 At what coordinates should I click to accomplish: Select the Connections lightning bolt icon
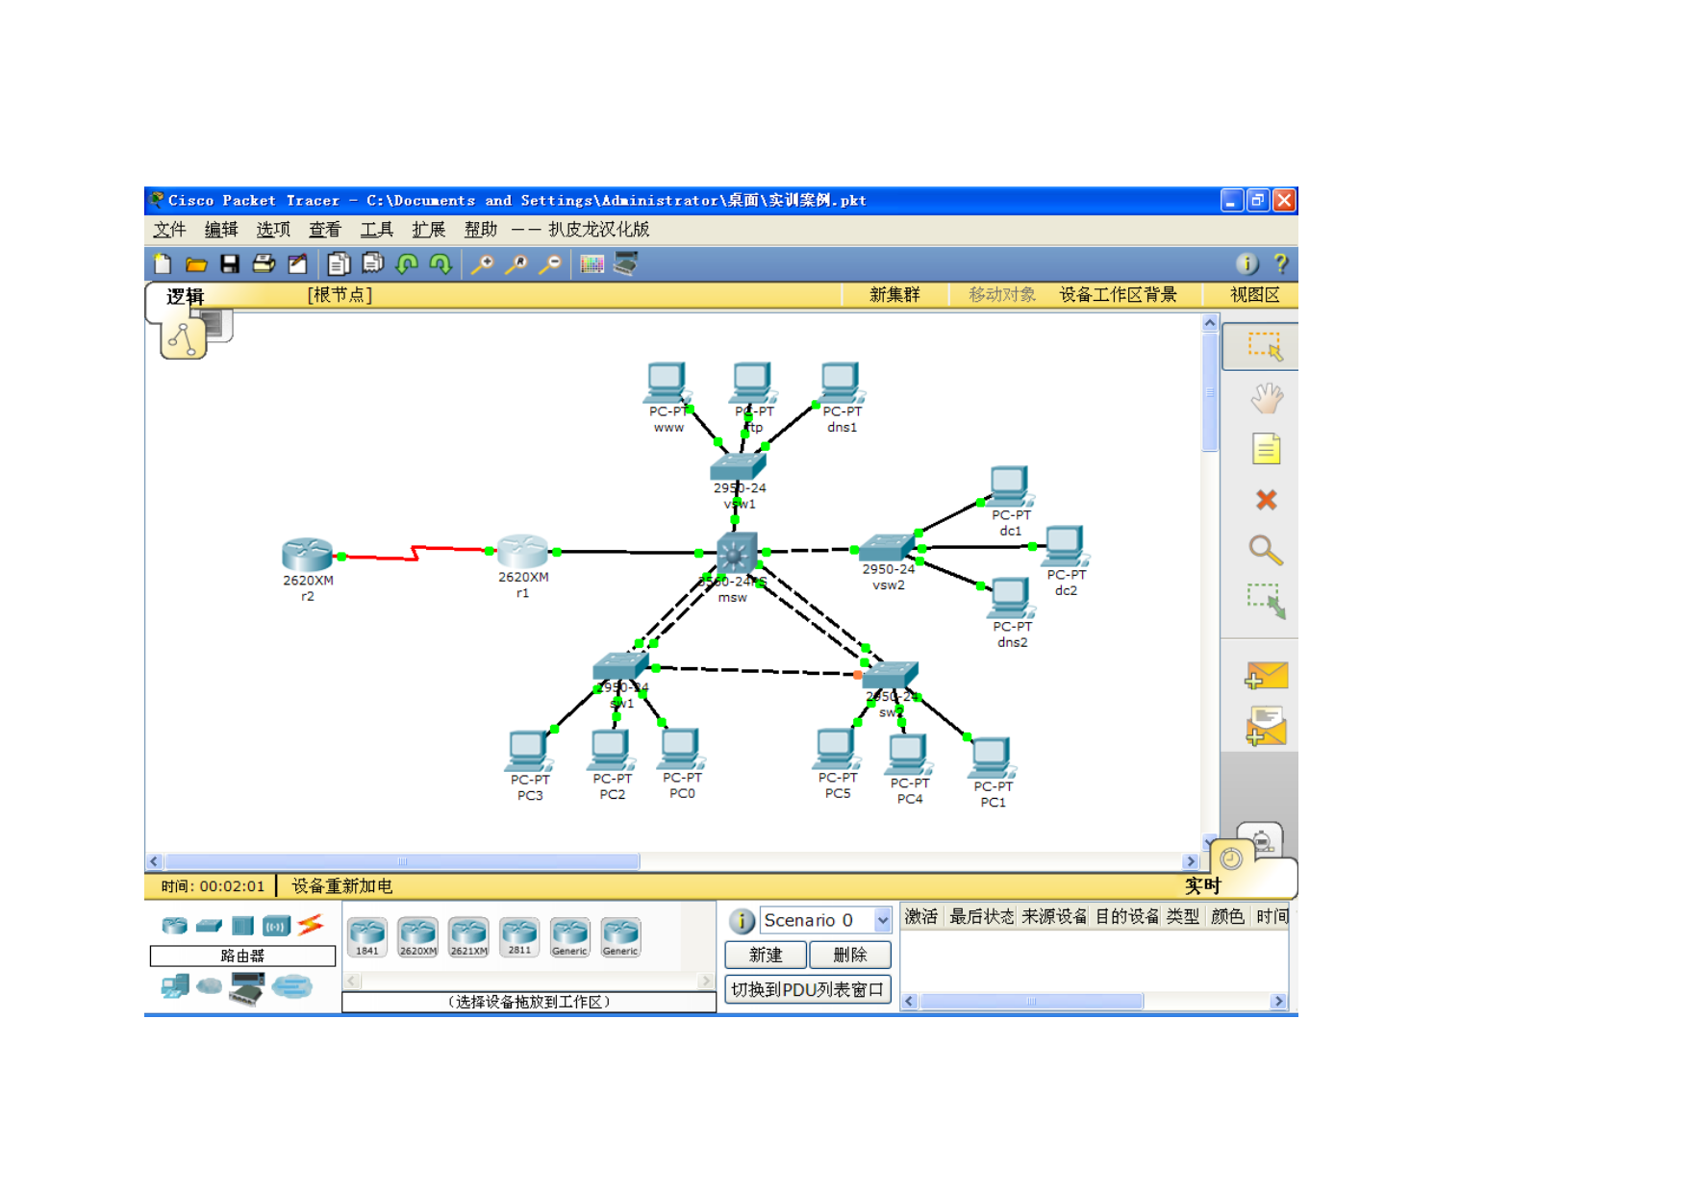(x=310, y=925)
